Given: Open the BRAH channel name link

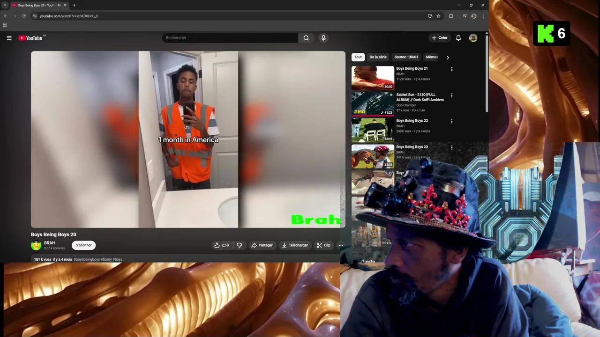Looking at the screenshot, I should (49, 243).
